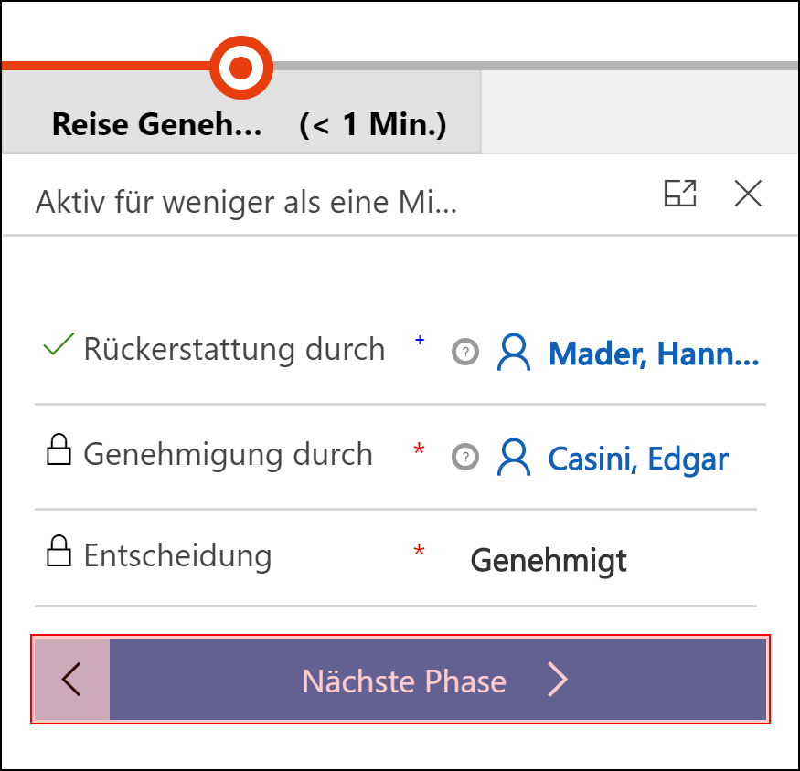Click the help icon beside Rückerstattung durch
The width and height of the screenshot is (800, 771).
click(x=465, y=352)
